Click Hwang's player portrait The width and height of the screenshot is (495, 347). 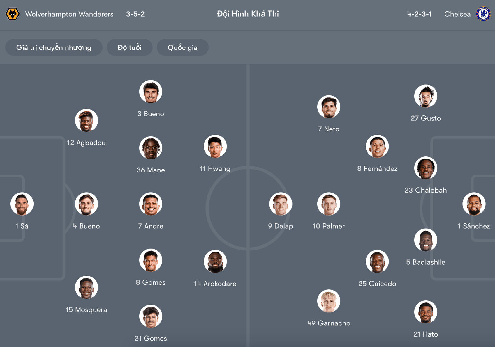tap(215, 146)
